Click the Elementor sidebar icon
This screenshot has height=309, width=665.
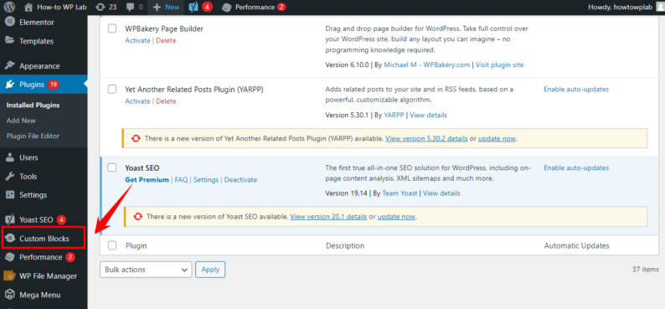tap(10, 22)
